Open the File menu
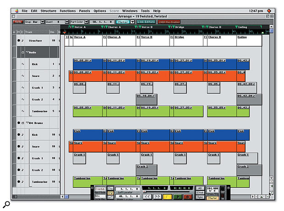Image resolution: width=284 pixels, height=211 pixels. point(24,11)
